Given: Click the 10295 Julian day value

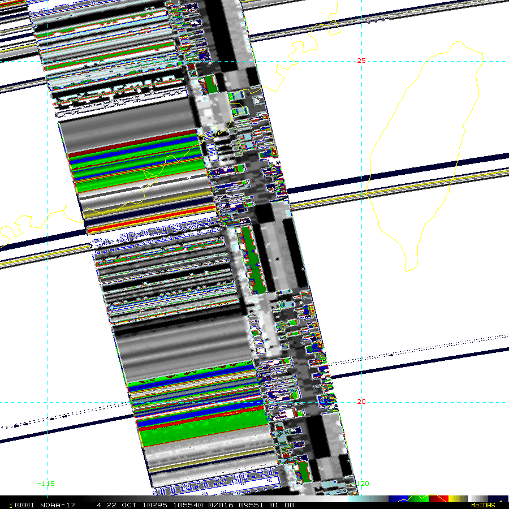Looking at the screenshot, I should pos(155,505).
